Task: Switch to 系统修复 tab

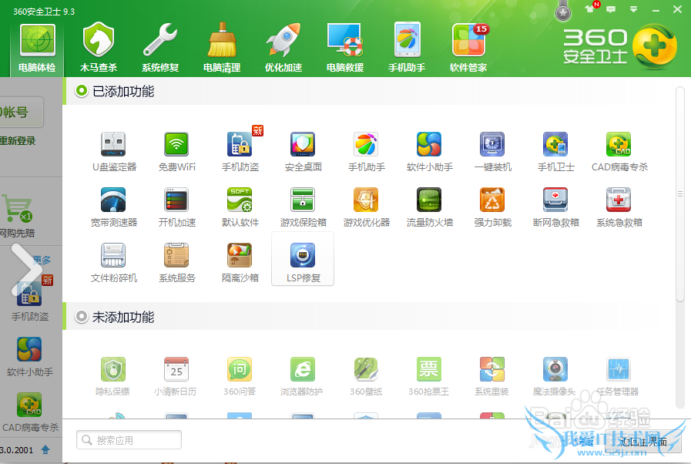Action: pos(160,49)
